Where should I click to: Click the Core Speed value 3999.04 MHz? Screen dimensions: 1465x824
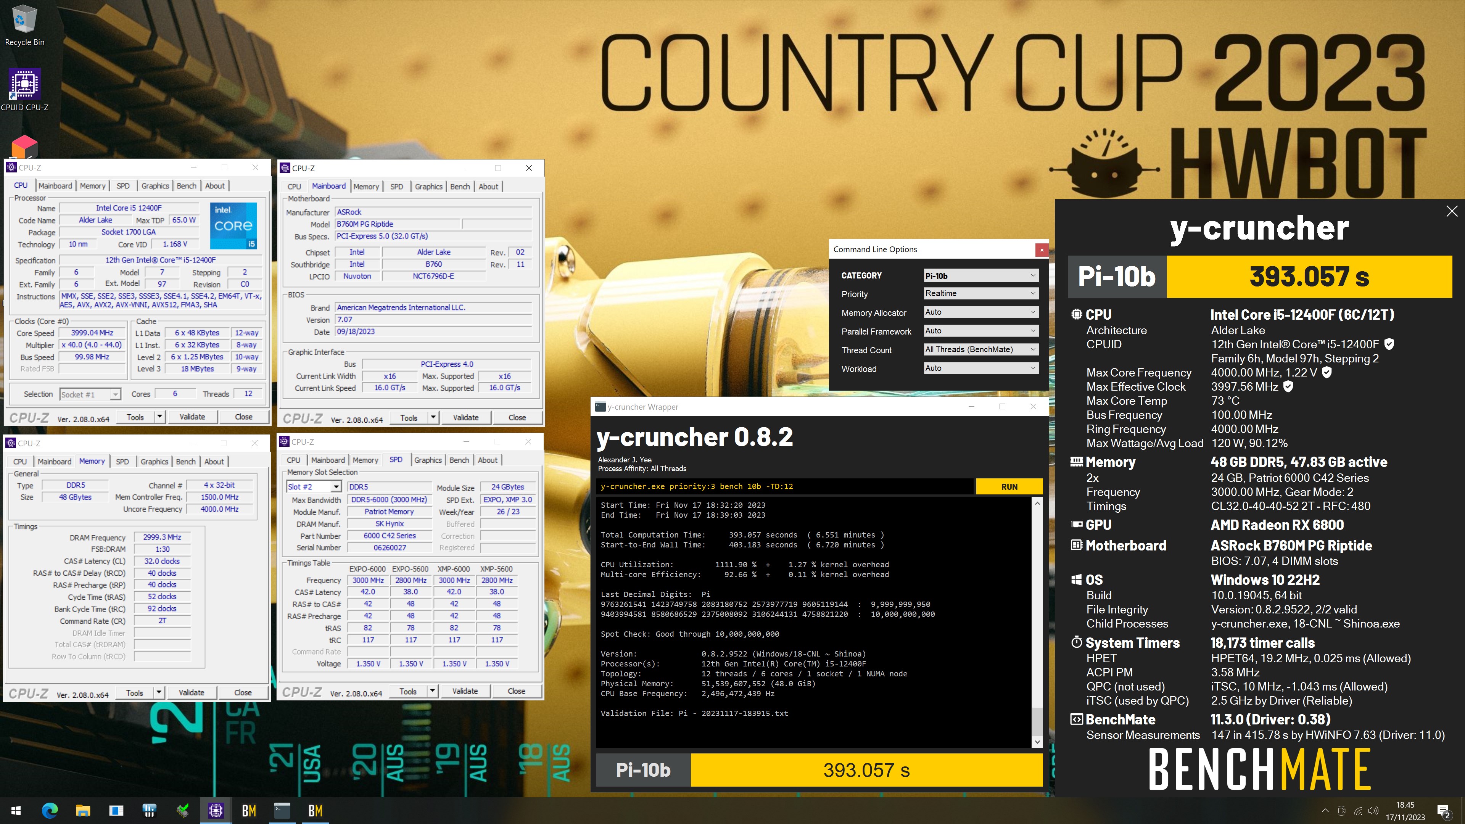coord(92,333)
